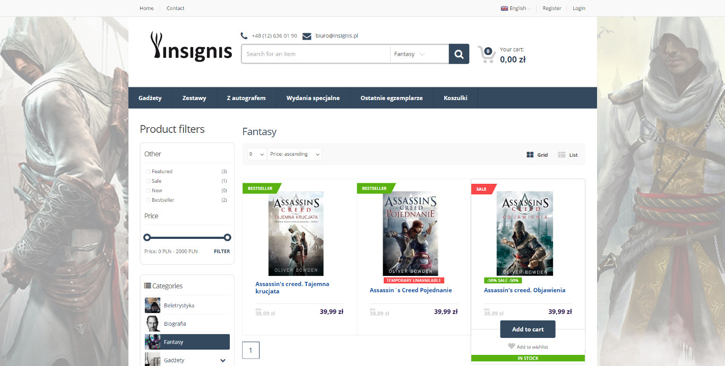725x366 pixels.
Task: Open the Contact link
Action: (x=176, y=8)
